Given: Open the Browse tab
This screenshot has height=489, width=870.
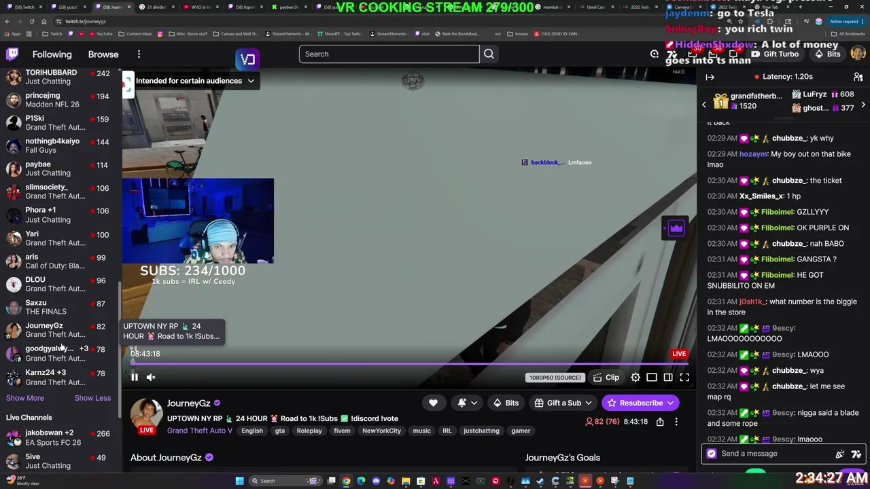Looking at the screenshot, I should tap(103, 54).
